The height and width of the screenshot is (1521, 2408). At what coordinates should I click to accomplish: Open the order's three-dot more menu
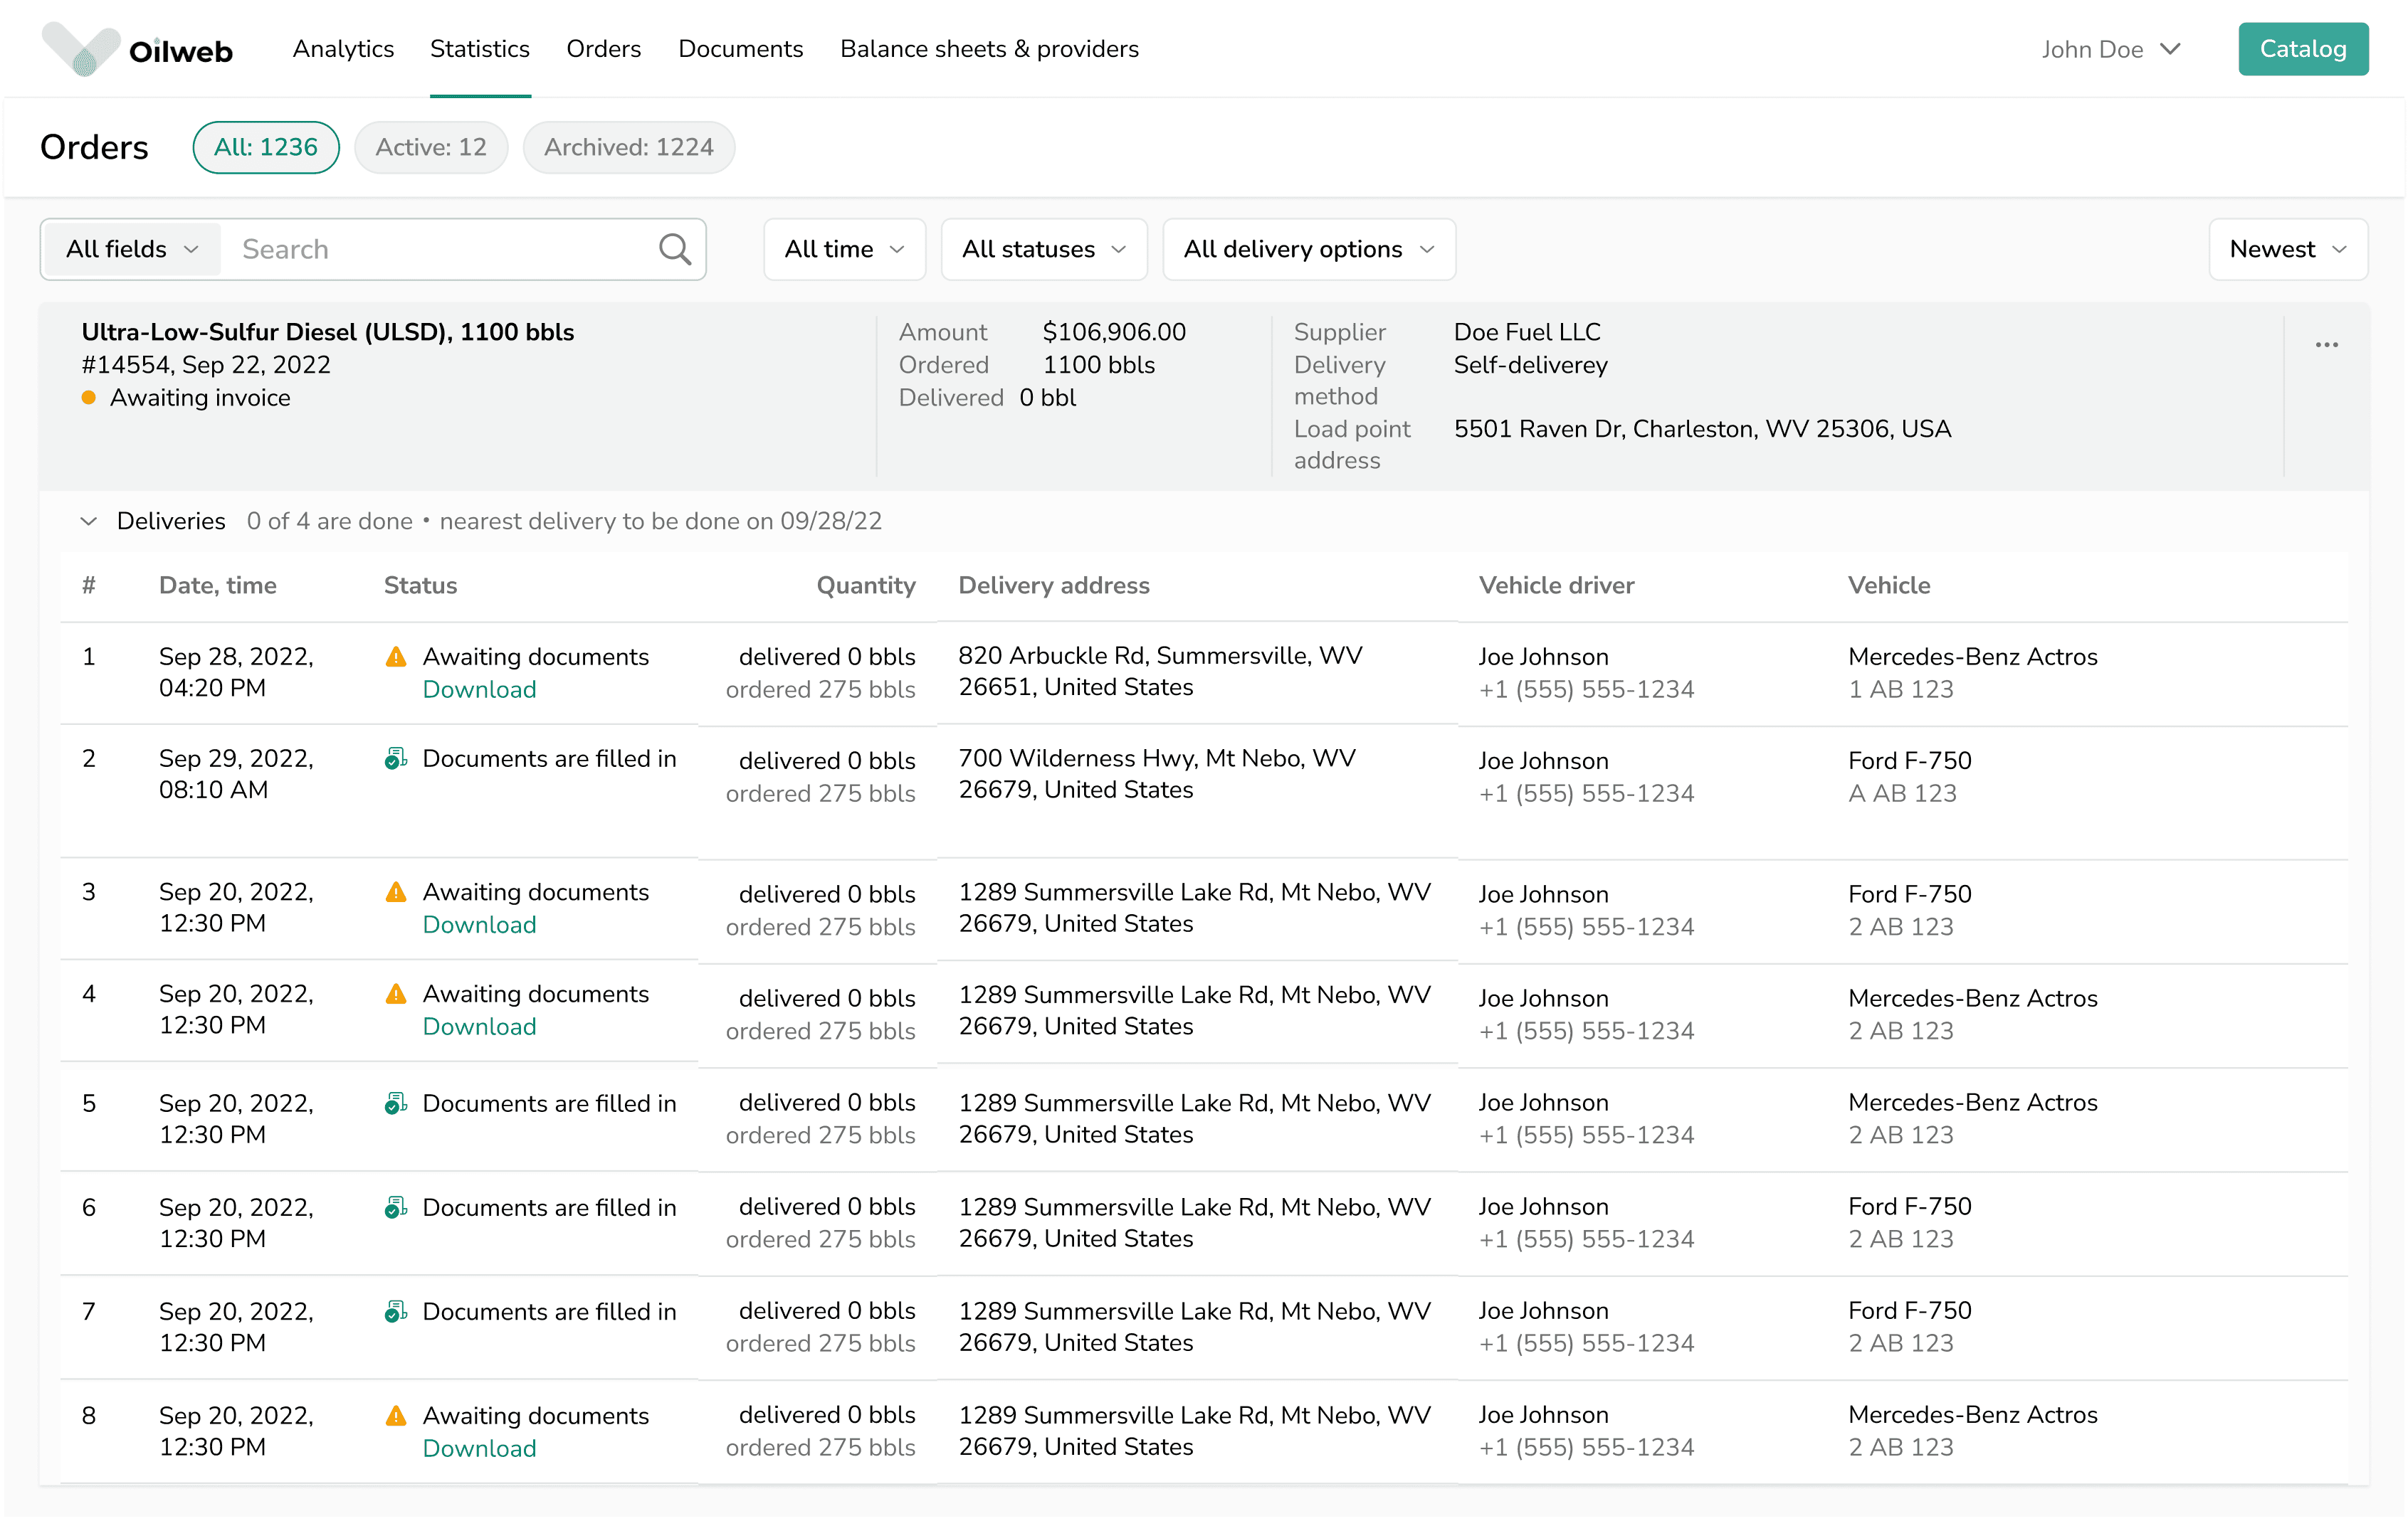click(x=2326, y=345)
